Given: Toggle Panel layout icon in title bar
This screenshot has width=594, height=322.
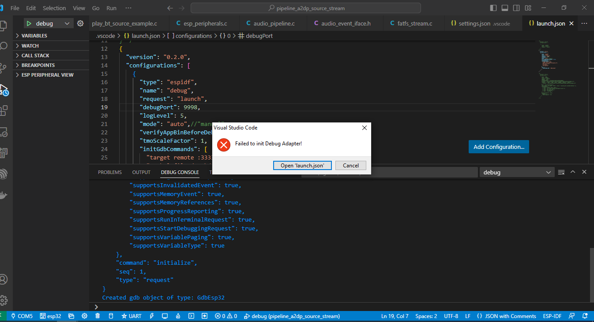Looking at the screenshot, I should tap(505, 8).
